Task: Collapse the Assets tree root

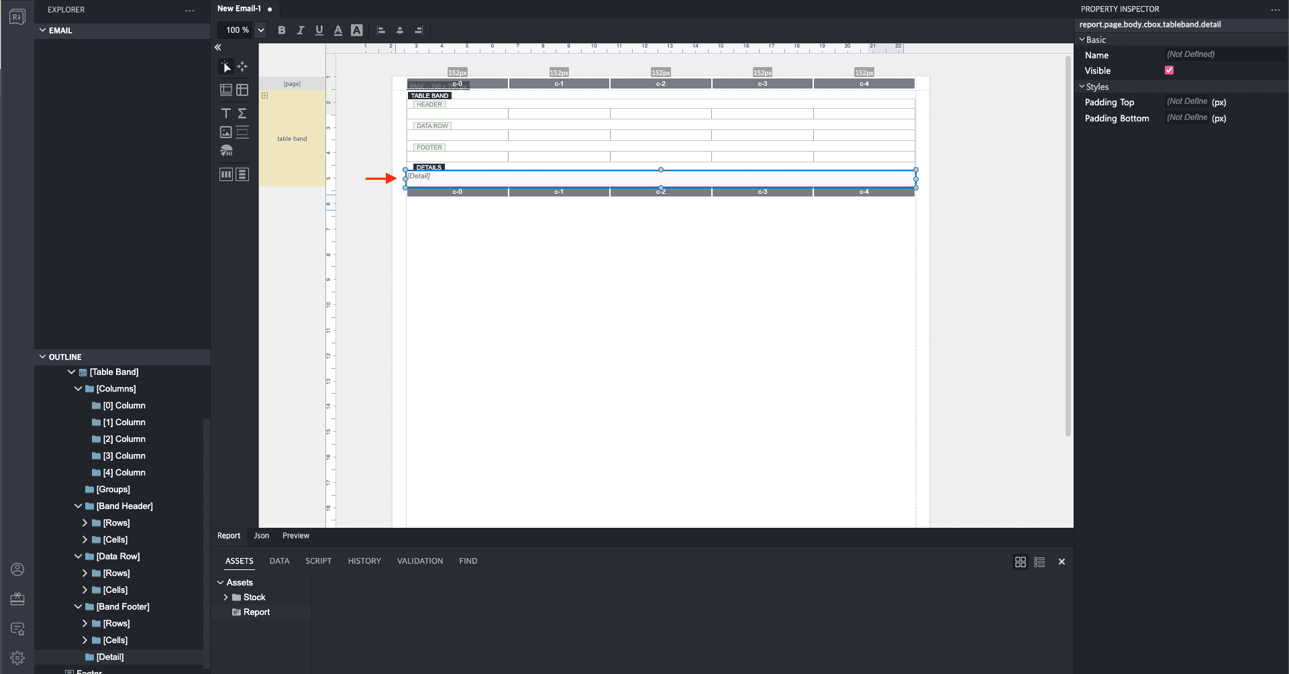Action: [x=220, y=582]
